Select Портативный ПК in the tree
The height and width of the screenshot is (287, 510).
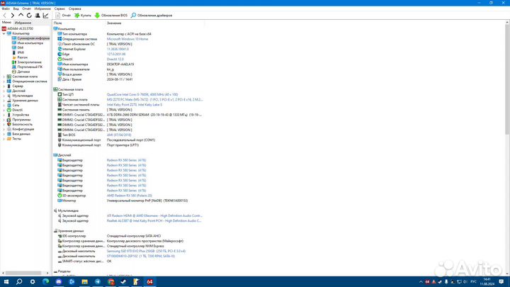pos(27,67)
